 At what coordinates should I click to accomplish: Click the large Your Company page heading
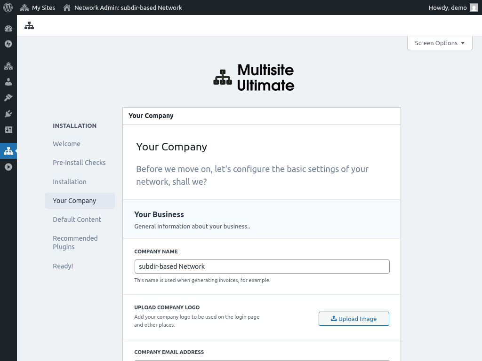coord(171,147)
